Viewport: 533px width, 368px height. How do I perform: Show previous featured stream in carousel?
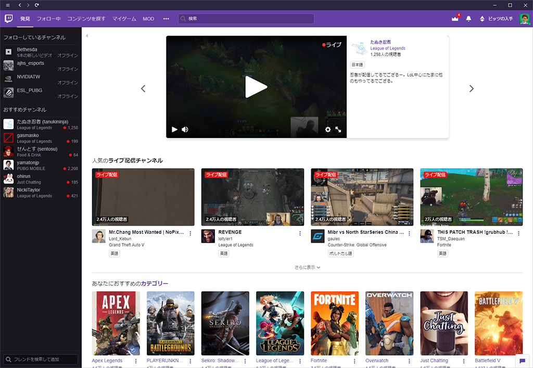[x=143, y=88]
